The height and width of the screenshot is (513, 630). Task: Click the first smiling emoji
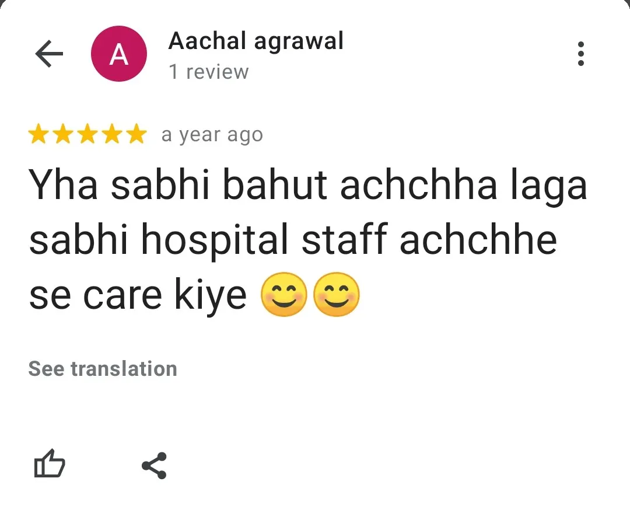[284, 295]
